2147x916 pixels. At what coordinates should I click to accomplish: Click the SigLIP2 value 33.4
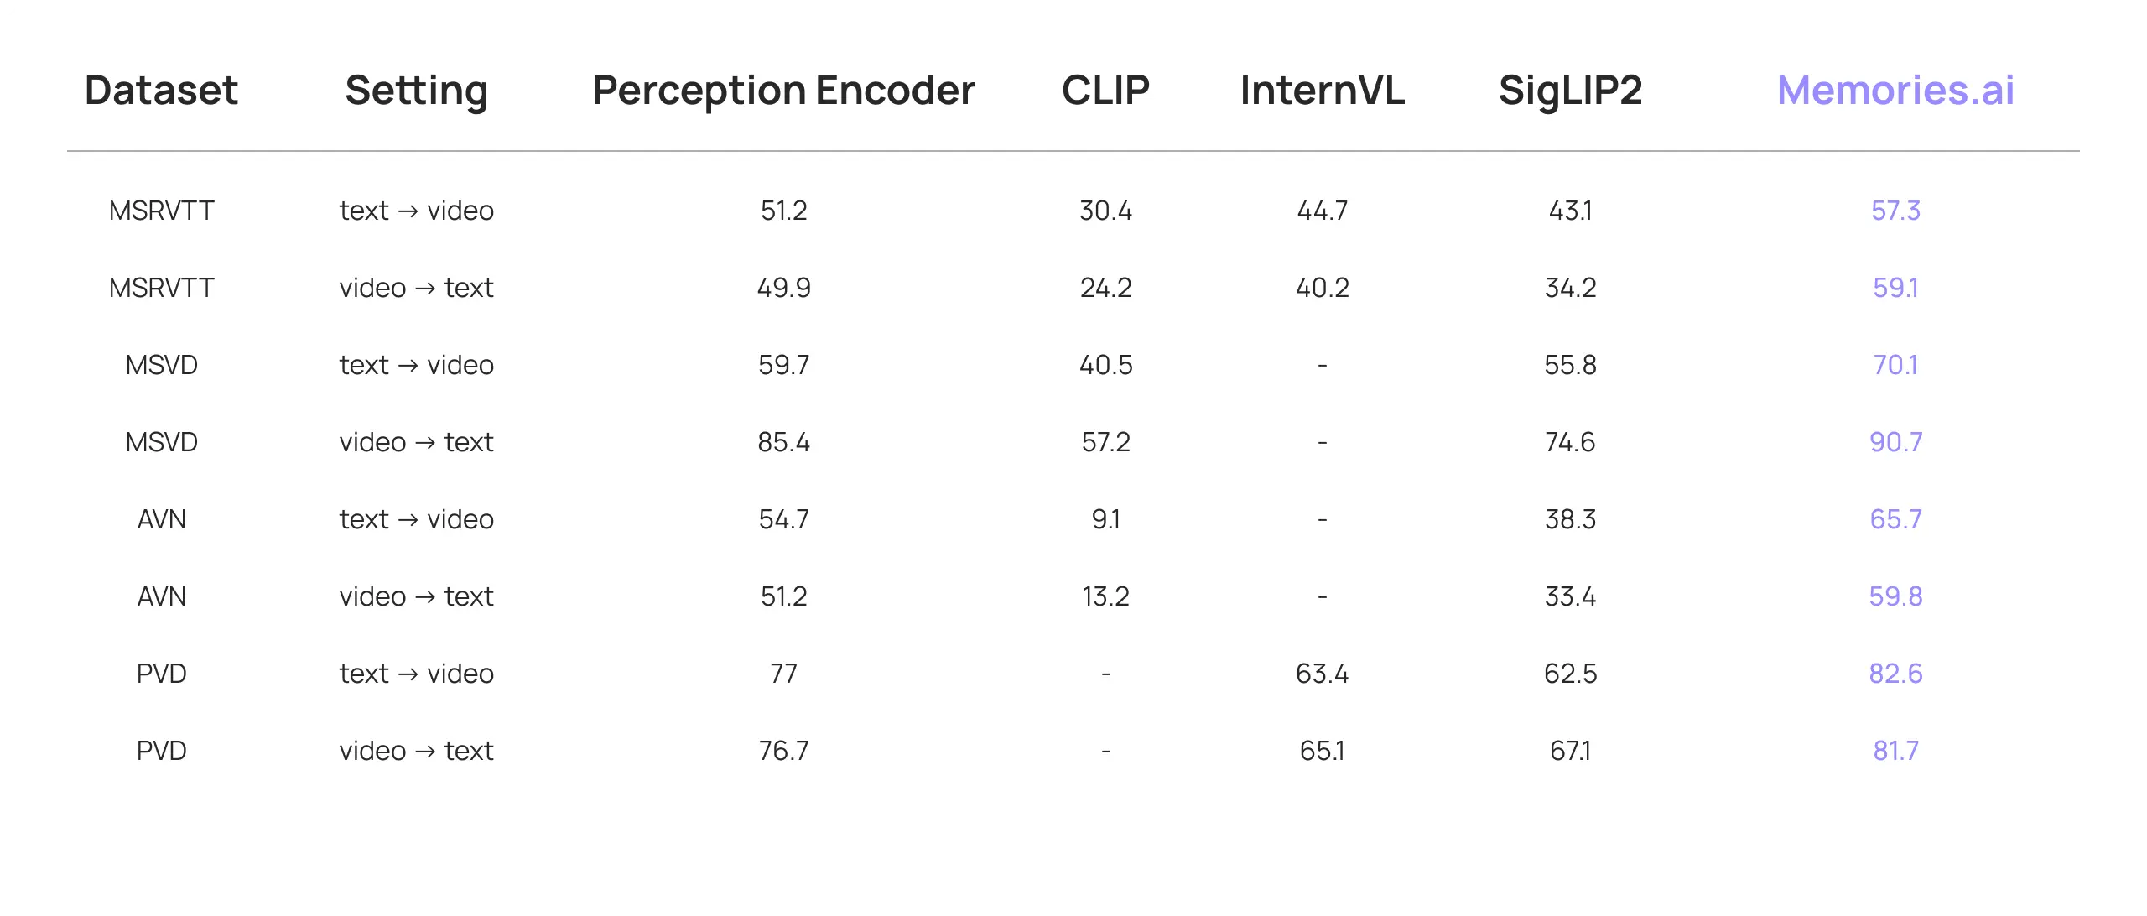pos(1570,596)
